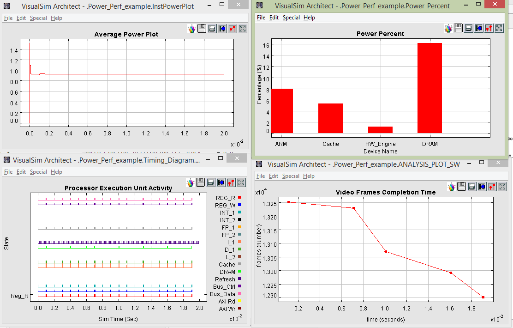Reset axes in Timing Diagram window toolbar
The width and height of the screenshot is (513, 328).
(221, 182)
